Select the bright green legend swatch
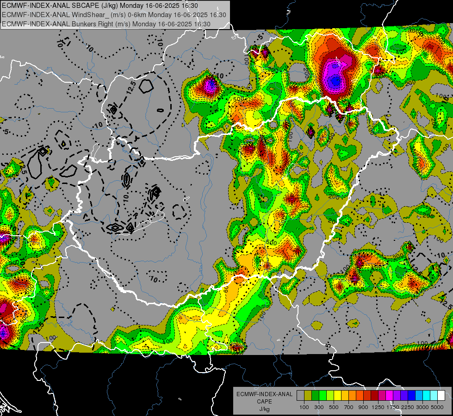 pos(323,395)
